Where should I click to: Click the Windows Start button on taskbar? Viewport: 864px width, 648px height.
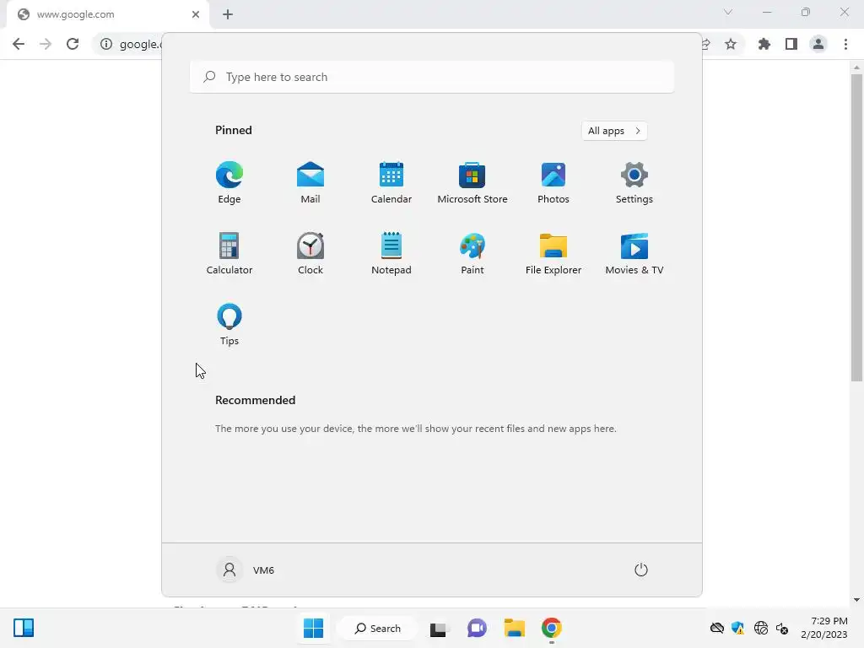click(x=314, y=628)
